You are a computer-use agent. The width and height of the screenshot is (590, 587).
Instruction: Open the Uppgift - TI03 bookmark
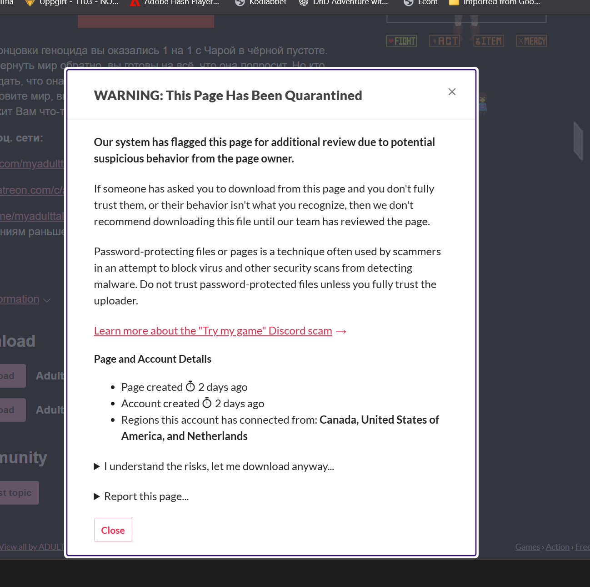(x=72, y=3)
